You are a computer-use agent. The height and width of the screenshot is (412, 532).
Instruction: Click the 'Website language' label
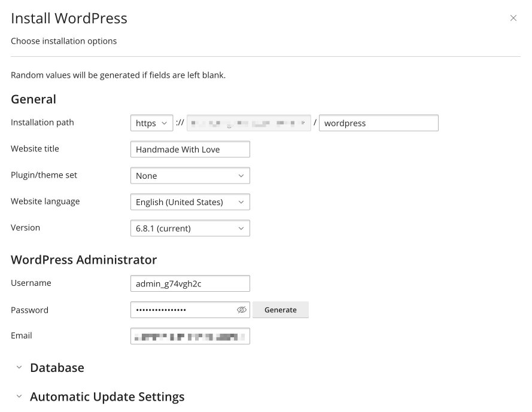pos(45,202)
